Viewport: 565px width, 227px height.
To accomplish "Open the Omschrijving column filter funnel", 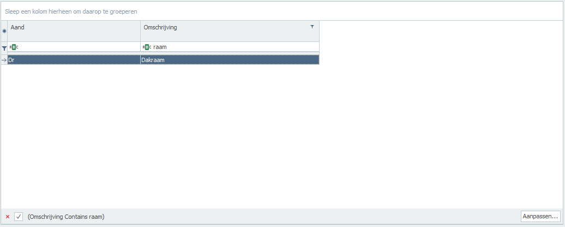I will [312, 27].
